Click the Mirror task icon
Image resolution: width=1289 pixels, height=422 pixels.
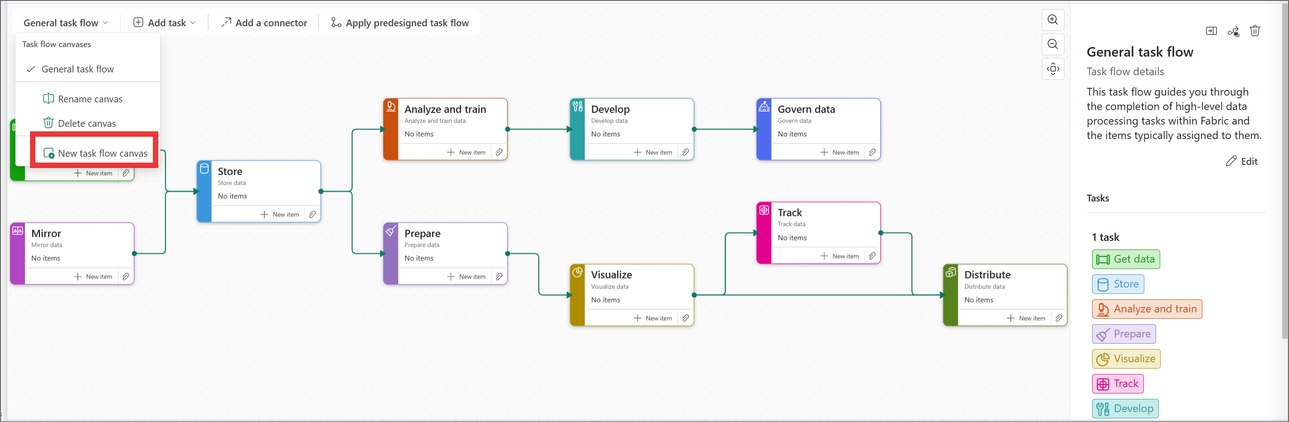(18, 230)
